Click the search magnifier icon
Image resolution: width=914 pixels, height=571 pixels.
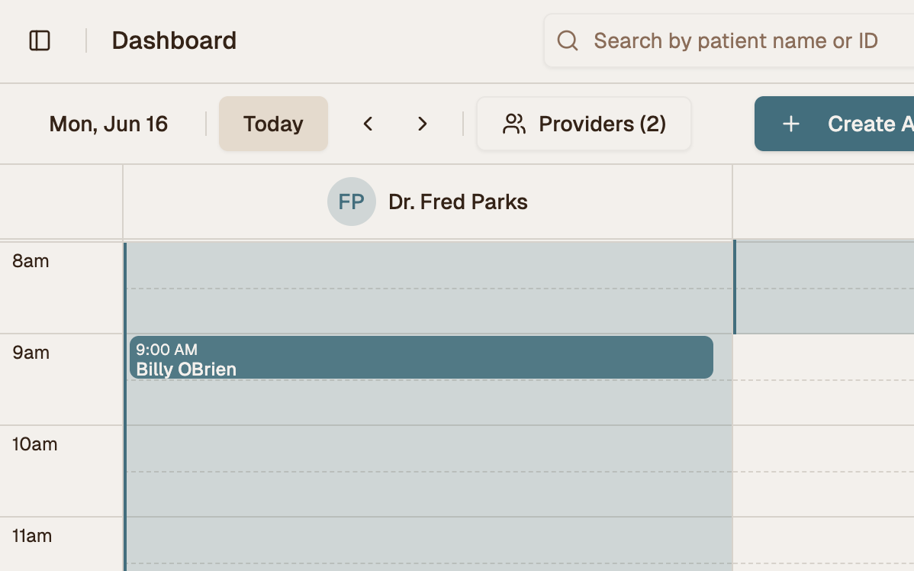coord(567,40)
